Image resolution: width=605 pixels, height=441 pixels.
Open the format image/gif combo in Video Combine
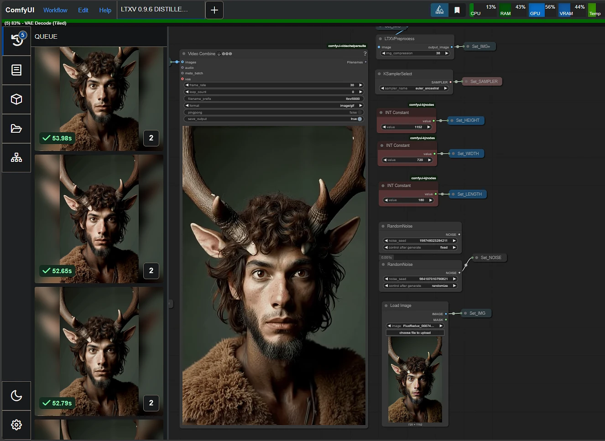coord(274,105)
